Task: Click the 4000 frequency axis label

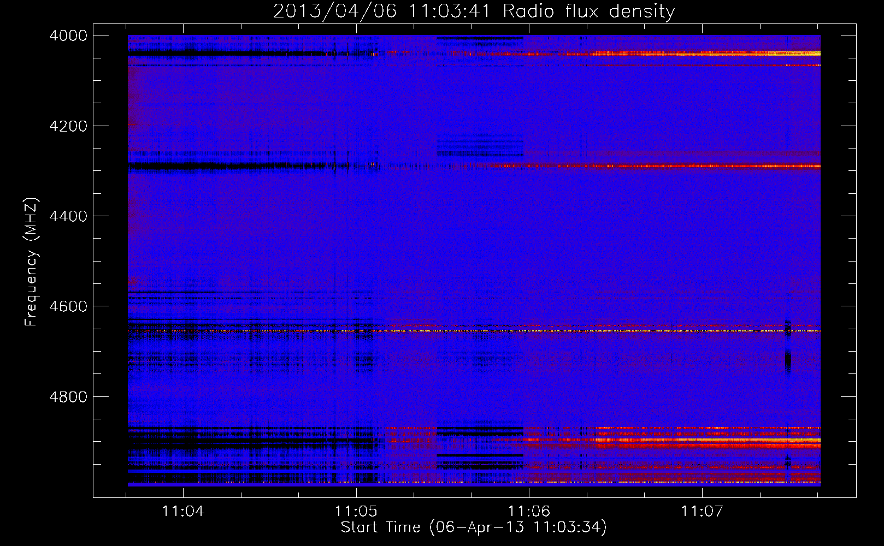Action: [68, 35]
